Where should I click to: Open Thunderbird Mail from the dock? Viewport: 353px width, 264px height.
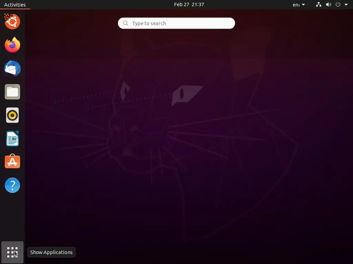click(12, 68)
